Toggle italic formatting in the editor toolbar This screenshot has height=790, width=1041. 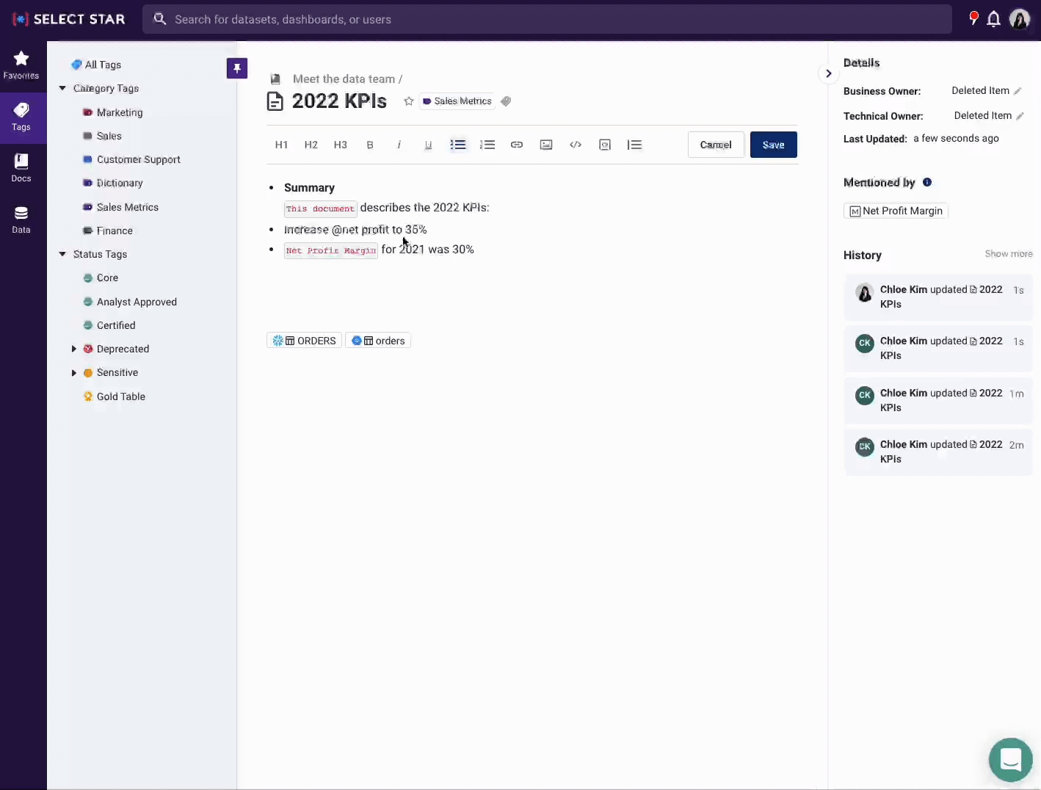pyautogui.click(x=399, y=145)
